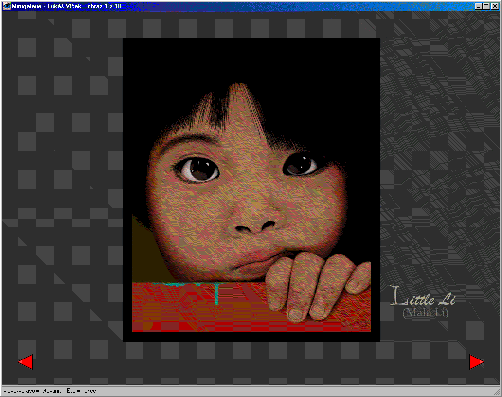The width and height of the screenshot is (502, 397).
Task: Click the artist signature on the painting
Action: pos(359,323)
